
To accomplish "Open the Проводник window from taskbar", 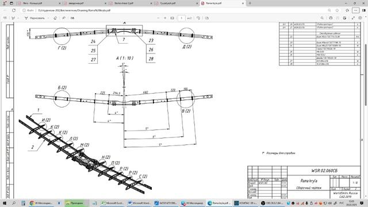I will pyautogui.click(x=76, y=203).
